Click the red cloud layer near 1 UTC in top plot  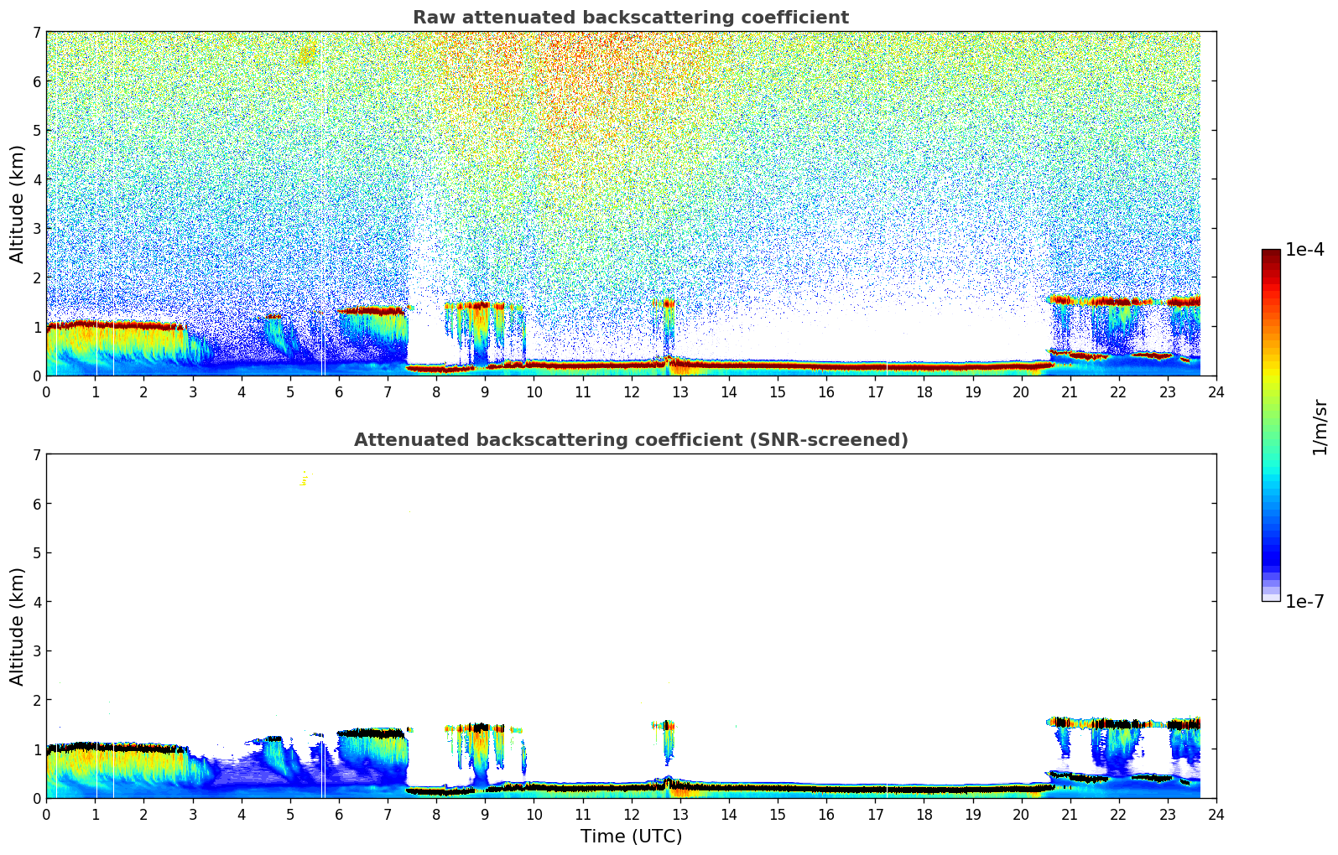(x=95, y=324)
